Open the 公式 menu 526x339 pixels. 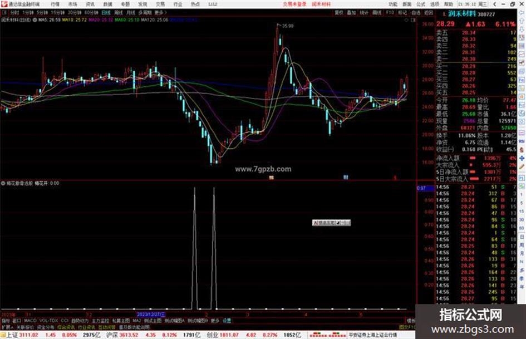click(x=421, y=4)
